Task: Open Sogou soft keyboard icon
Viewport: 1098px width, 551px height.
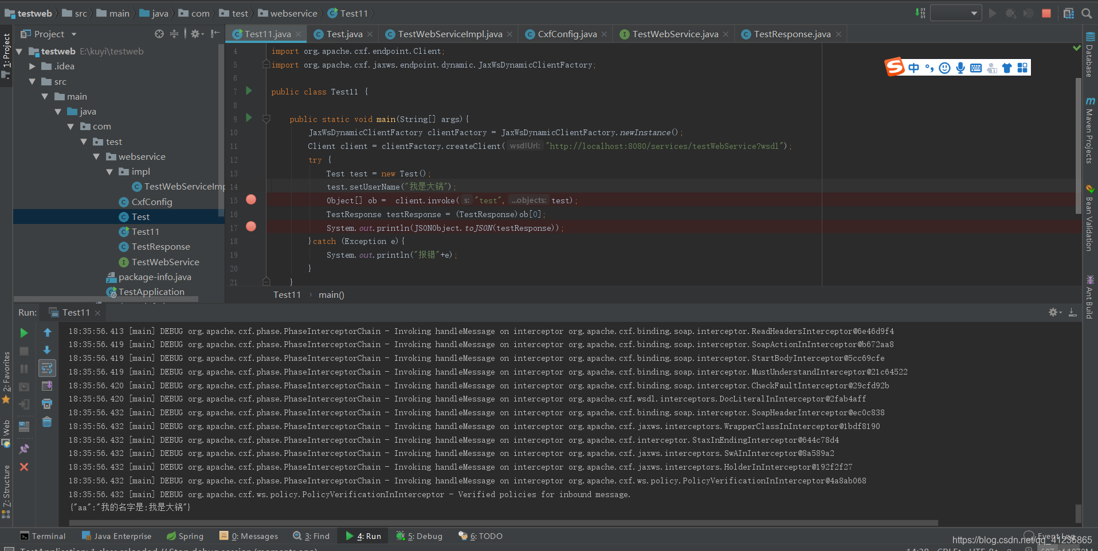Action: point(976,68)
